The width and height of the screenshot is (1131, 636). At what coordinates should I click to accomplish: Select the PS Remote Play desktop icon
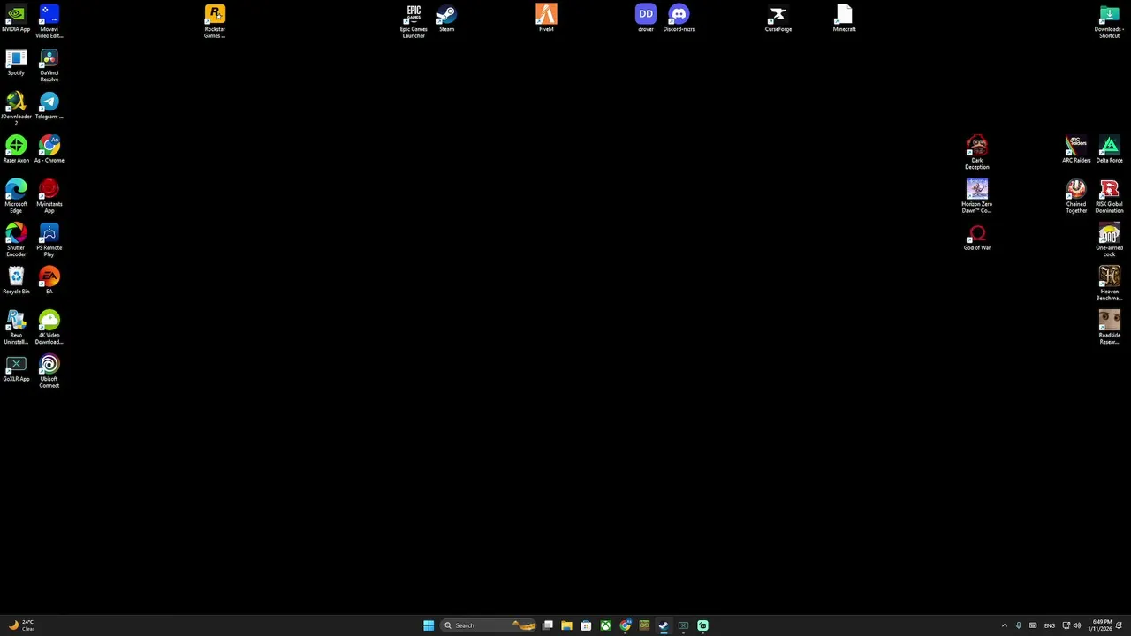coord(49,240)
